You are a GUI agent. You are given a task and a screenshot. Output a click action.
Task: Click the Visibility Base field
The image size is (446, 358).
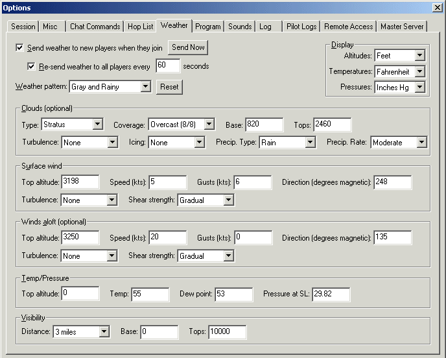tap(159, 332)
